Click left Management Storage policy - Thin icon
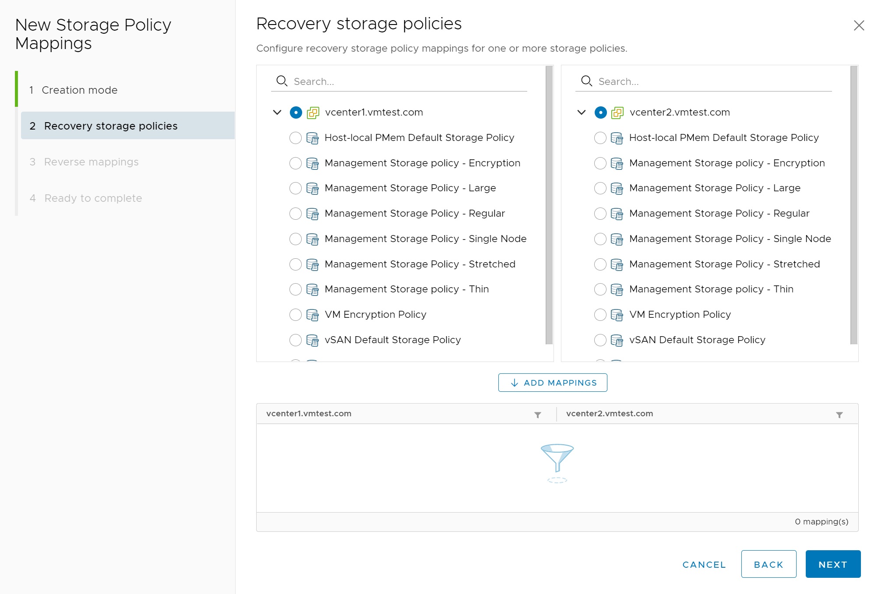This screenshot has height=594, width=878. [x=313, y=289]
